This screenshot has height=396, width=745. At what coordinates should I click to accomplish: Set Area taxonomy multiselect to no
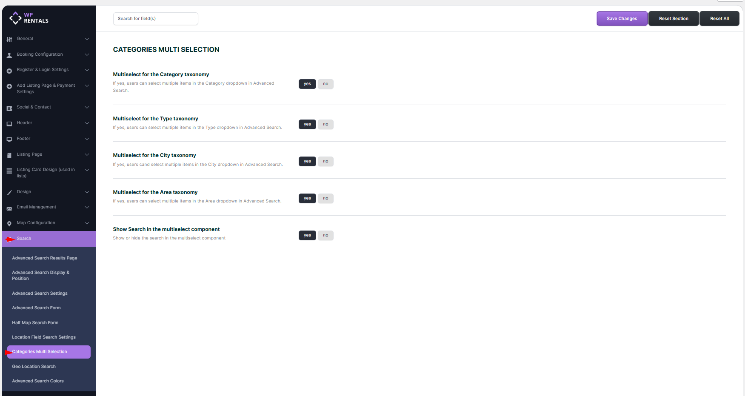(325, 198)
